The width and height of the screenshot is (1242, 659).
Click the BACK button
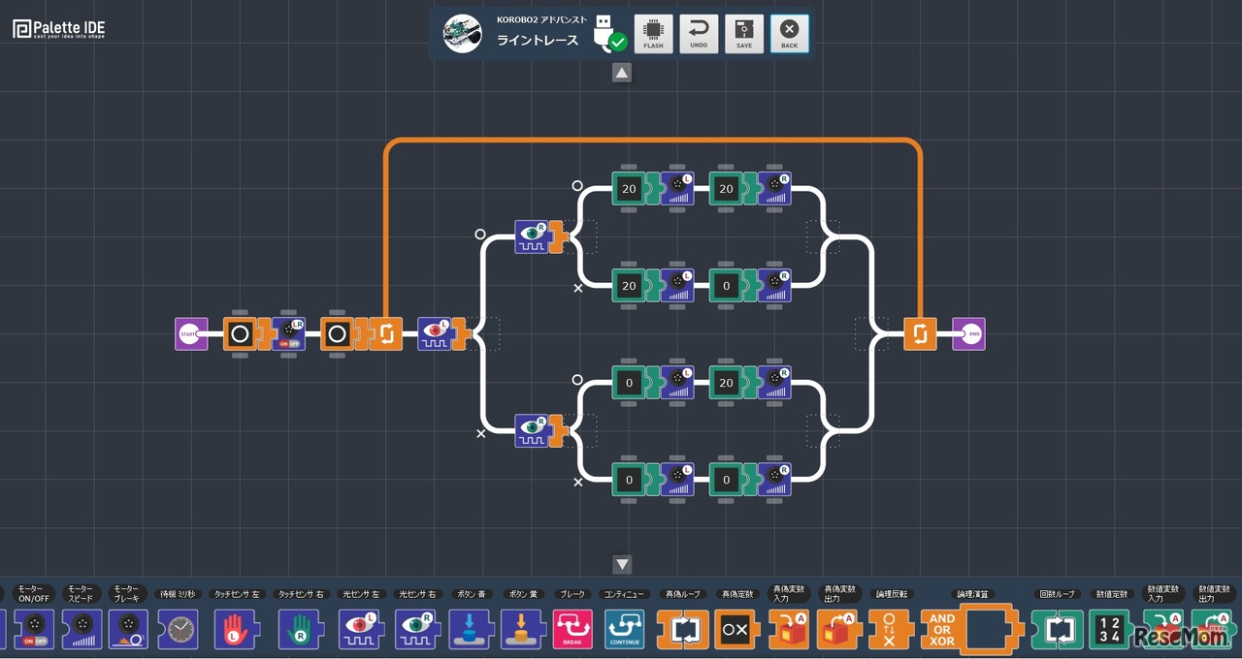(789, 34)
